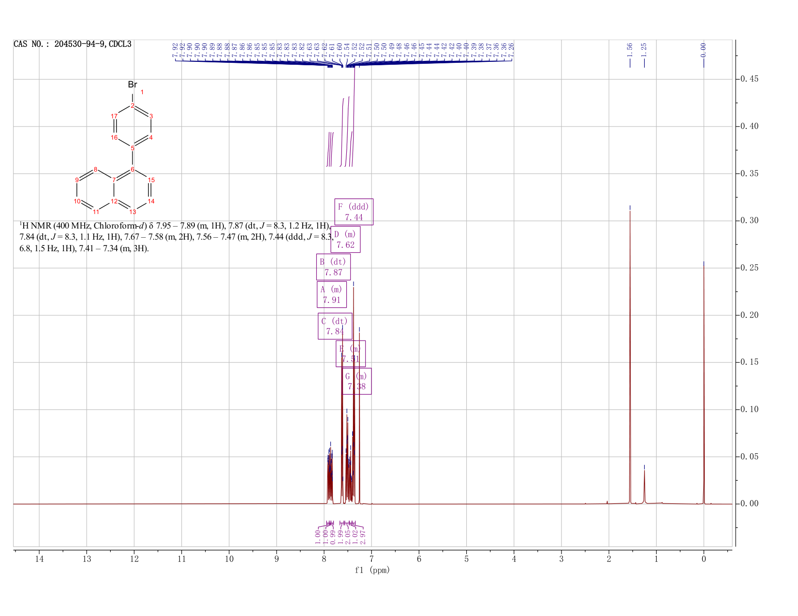Click the f1 (ppm) axis label

(372, 570)
